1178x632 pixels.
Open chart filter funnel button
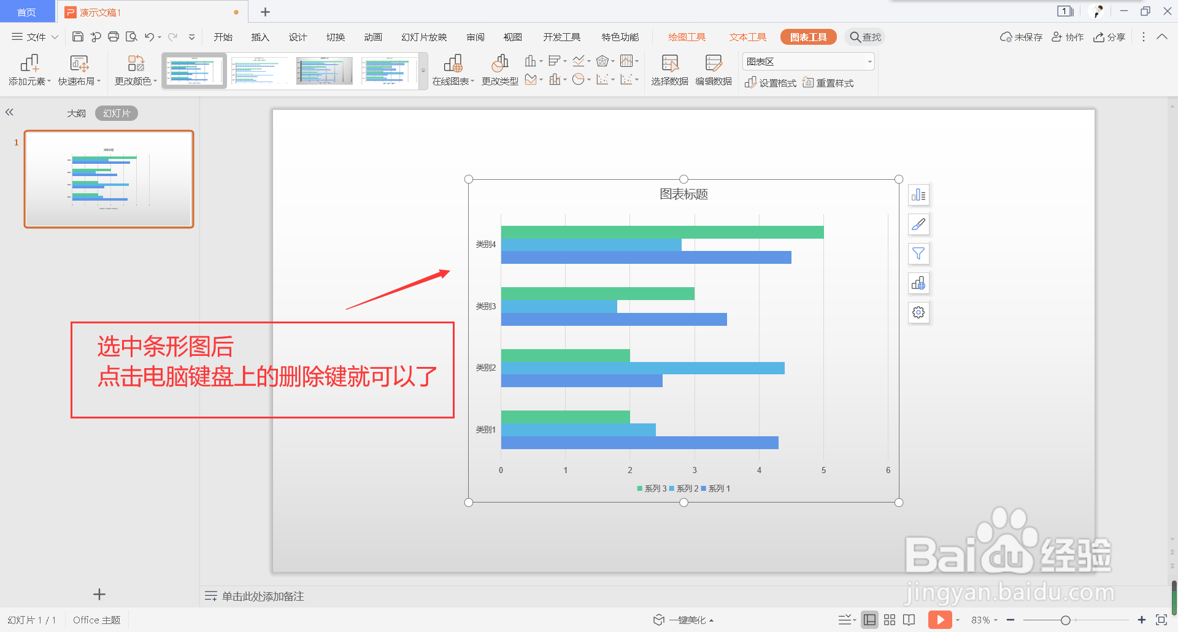[x=918, y=253]
